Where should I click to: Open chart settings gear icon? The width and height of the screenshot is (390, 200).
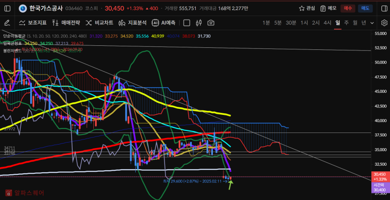pyautogui.click(x=384, y=23)
